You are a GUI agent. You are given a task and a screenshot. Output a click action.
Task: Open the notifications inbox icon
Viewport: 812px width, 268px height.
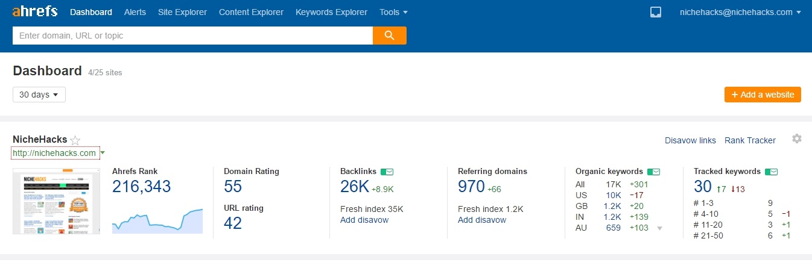click(656, 12)
